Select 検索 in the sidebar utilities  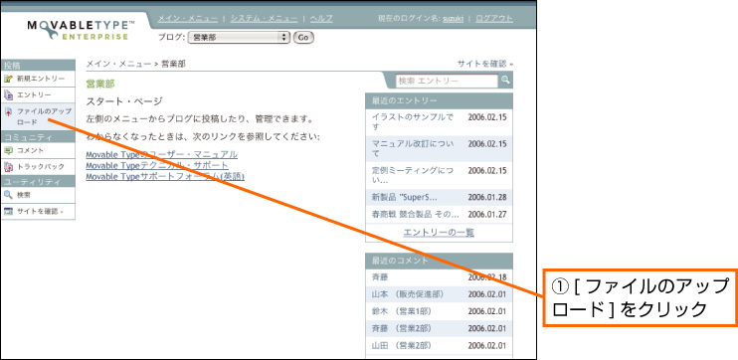pos(24,195)
